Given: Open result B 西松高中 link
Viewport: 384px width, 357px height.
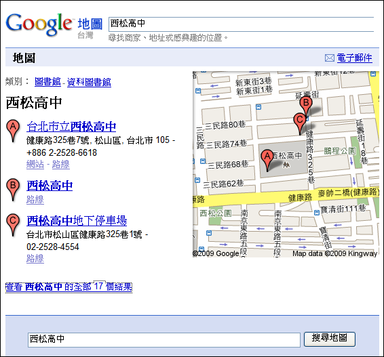Looking at the screenshot, I should (x=50, y=186).
